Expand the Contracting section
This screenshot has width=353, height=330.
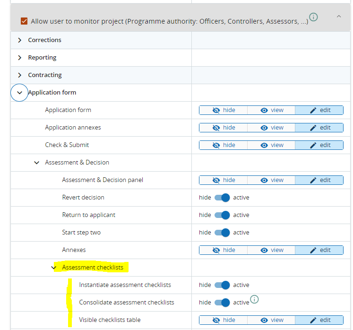20,75
